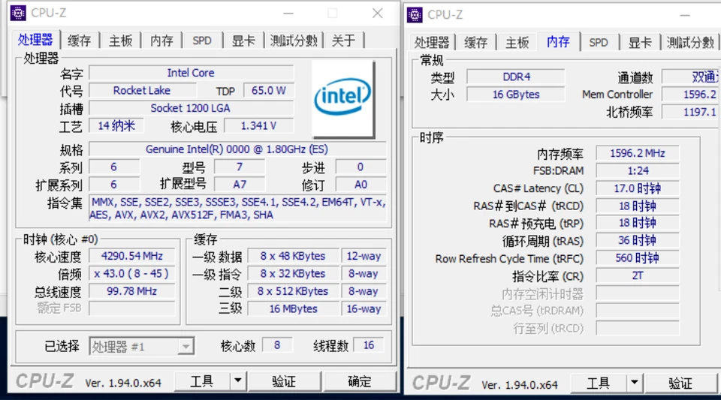This screenshot has width=721, height=400.
Task: Click the 'DDR4' memory type value
Action: point(516,77)
